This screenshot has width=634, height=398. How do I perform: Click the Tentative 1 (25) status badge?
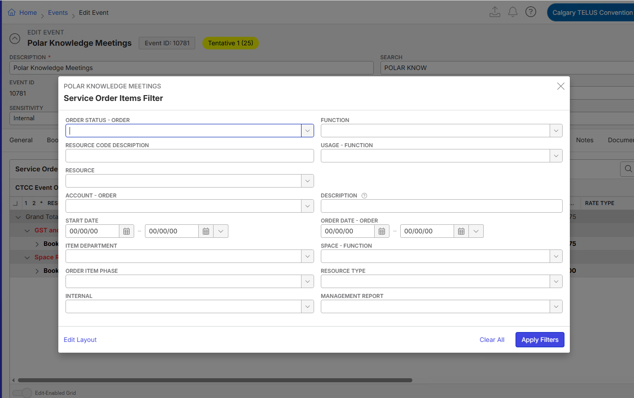tap(231, 43)
